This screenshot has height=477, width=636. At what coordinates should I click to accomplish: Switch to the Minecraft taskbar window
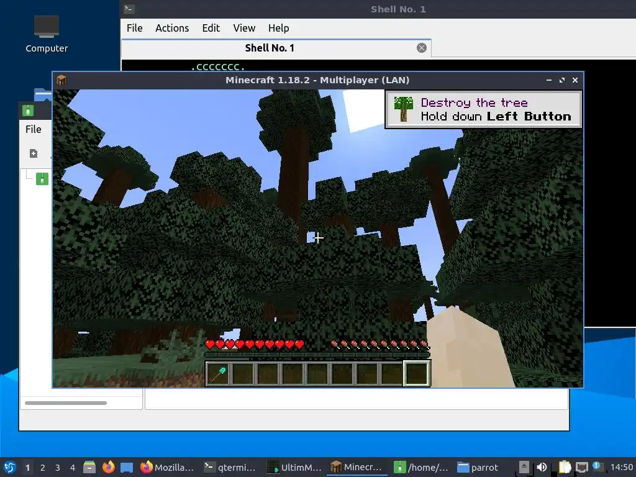(x=357, y=467)
